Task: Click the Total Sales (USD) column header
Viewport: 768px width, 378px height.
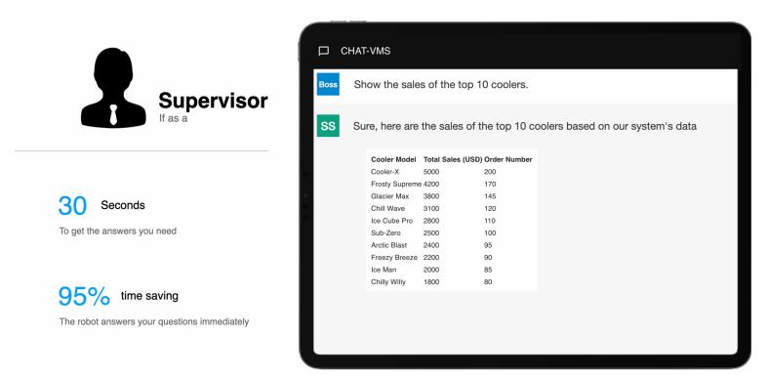Action: pyautogui.click(x=453, y=159)
